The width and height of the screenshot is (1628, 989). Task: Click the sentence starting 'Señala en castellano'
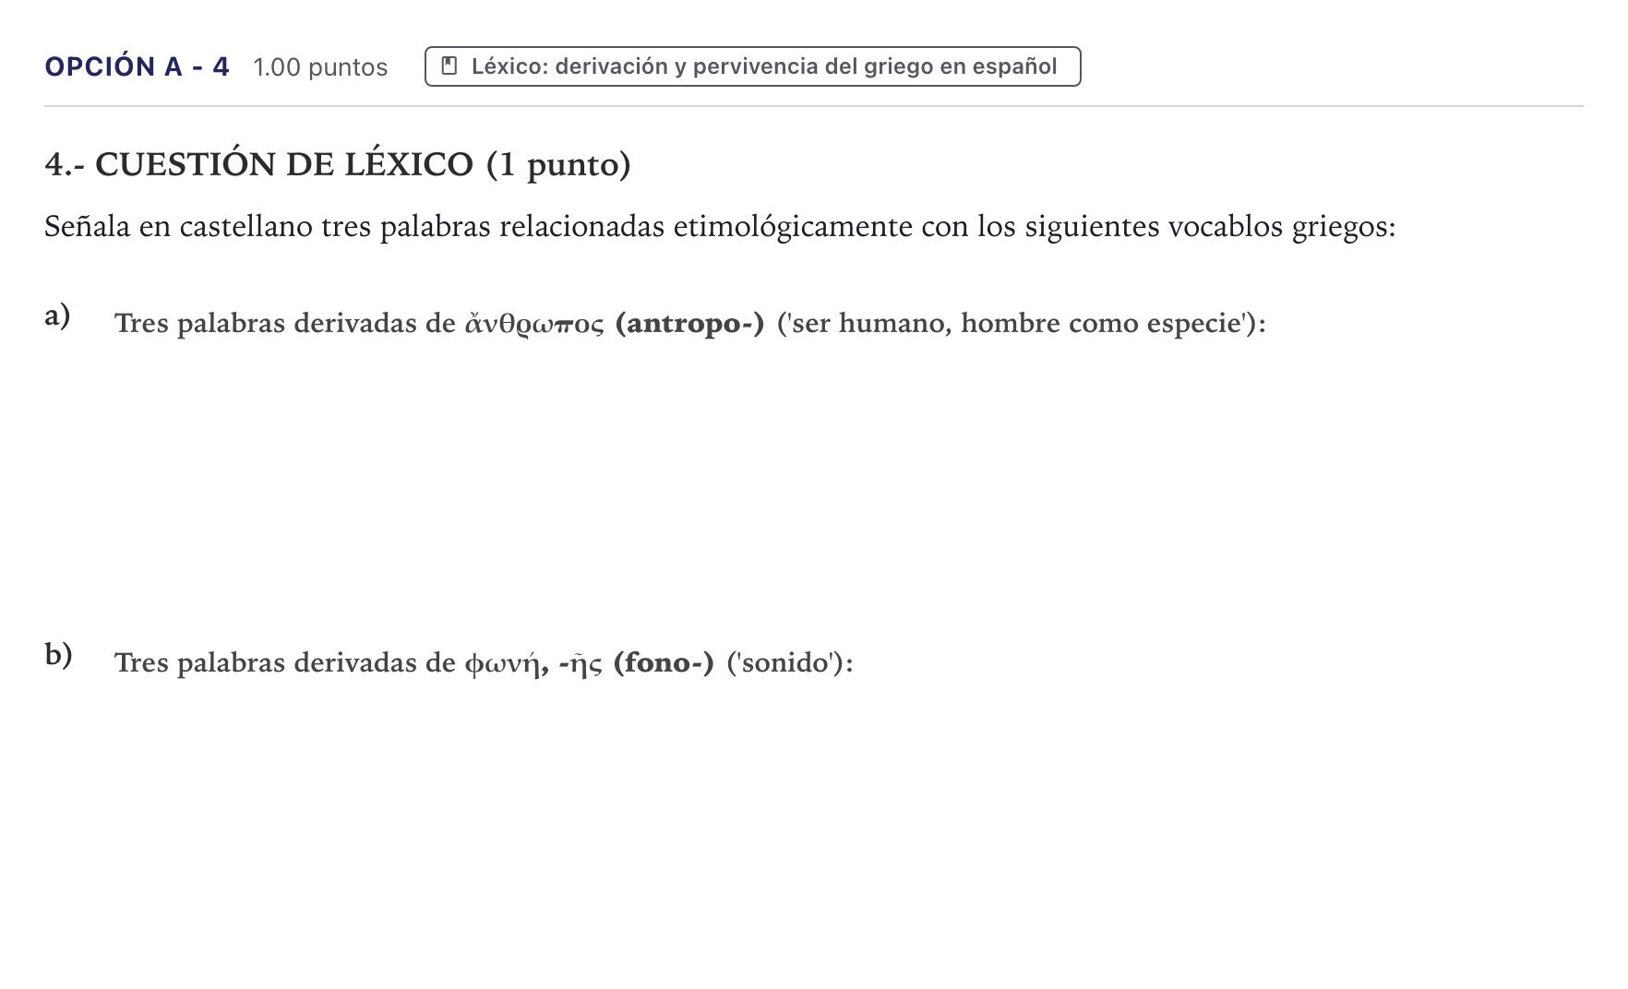point(720,226)
